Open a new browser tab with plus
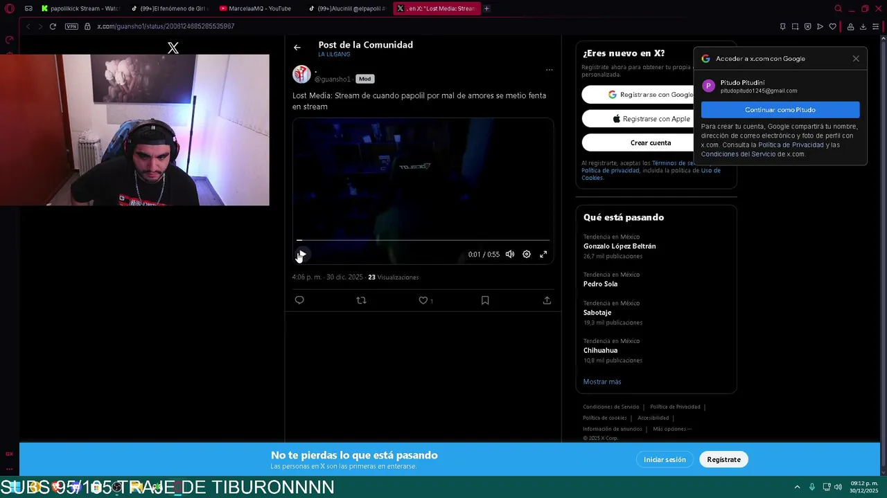Viewport: 887px width, 498px height. [486, 8]
